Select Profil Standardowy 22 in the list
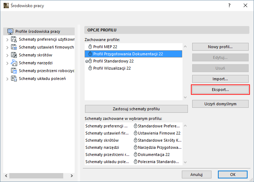The image size is (254, 182). click(113, 61)
